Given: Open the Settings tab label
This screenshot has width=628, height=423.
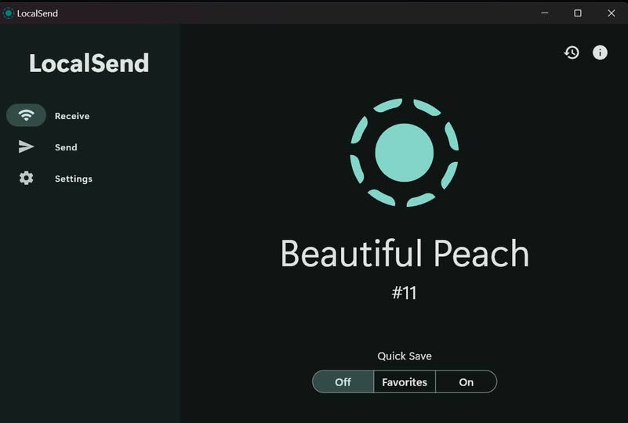Looking at the screenshot, I should tap(74, 179).
